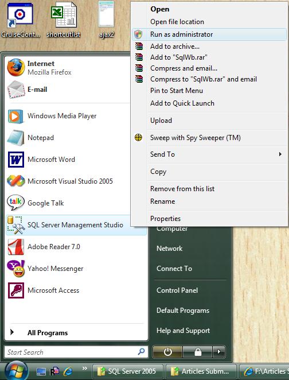Click Show Desktop in Quick Launch

coord(41,371)
